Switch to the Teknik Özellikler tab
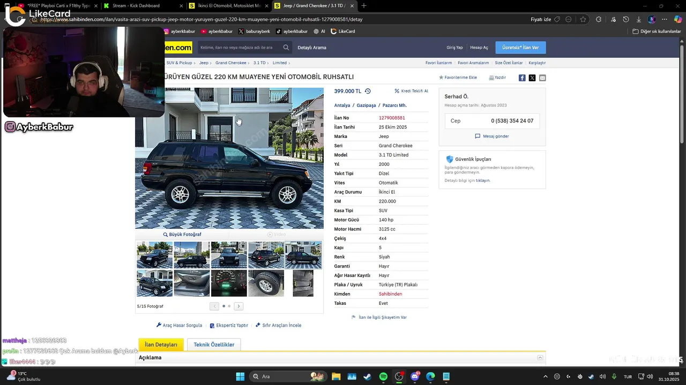Viewport: 686px width, 385px height. 214,344
